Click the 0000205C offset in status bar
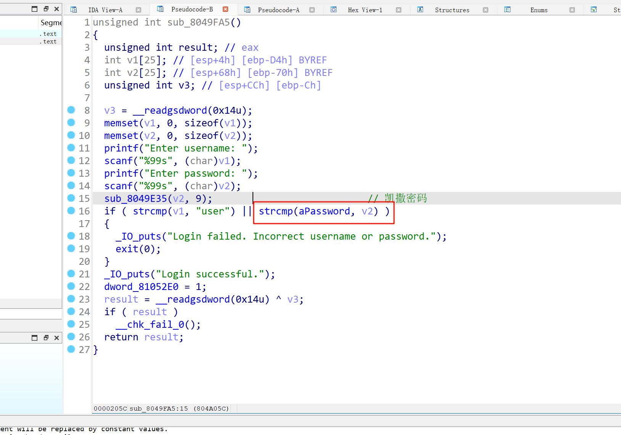Image resolution: width=621 pixels, height=435 pixels. (110, 409)
